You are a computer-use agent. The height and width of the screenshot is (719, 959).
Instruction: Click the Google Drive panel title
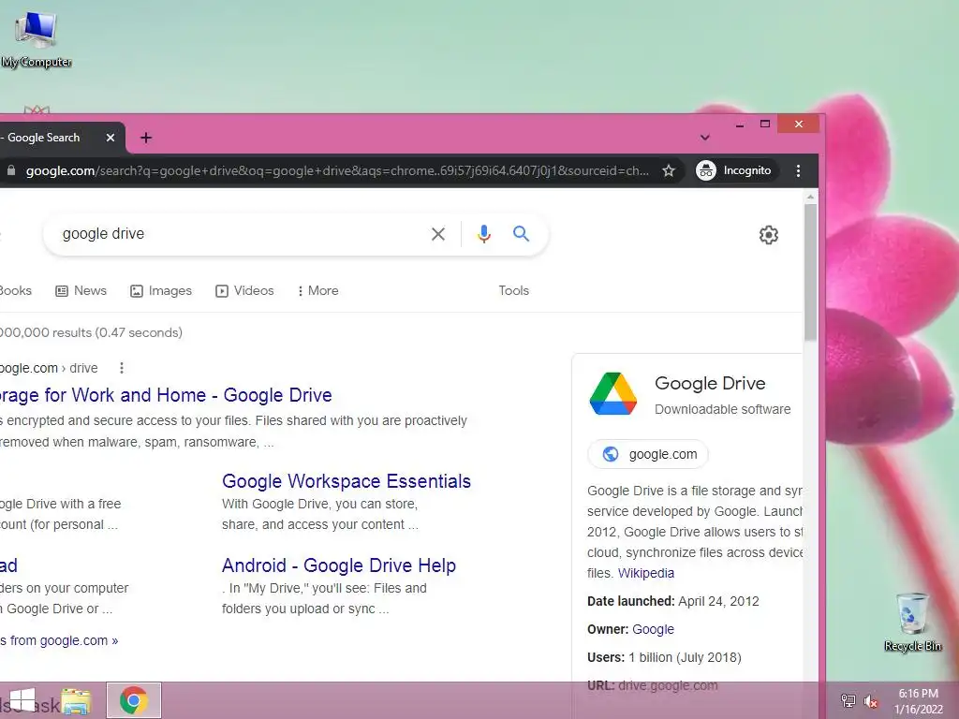tap(710, 383)
